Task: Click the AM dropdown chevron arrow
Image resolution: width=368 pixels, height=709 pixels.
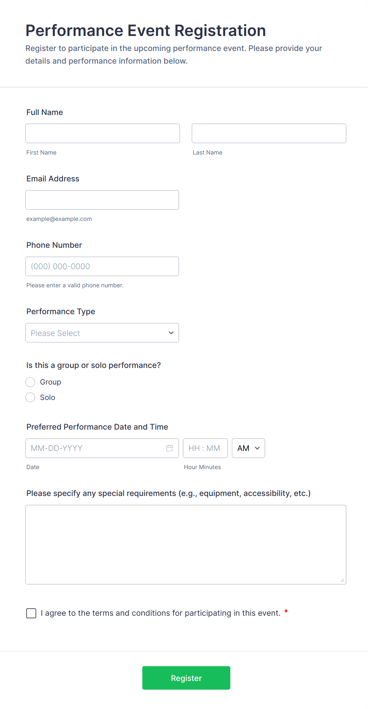Action: pos(257,448)
